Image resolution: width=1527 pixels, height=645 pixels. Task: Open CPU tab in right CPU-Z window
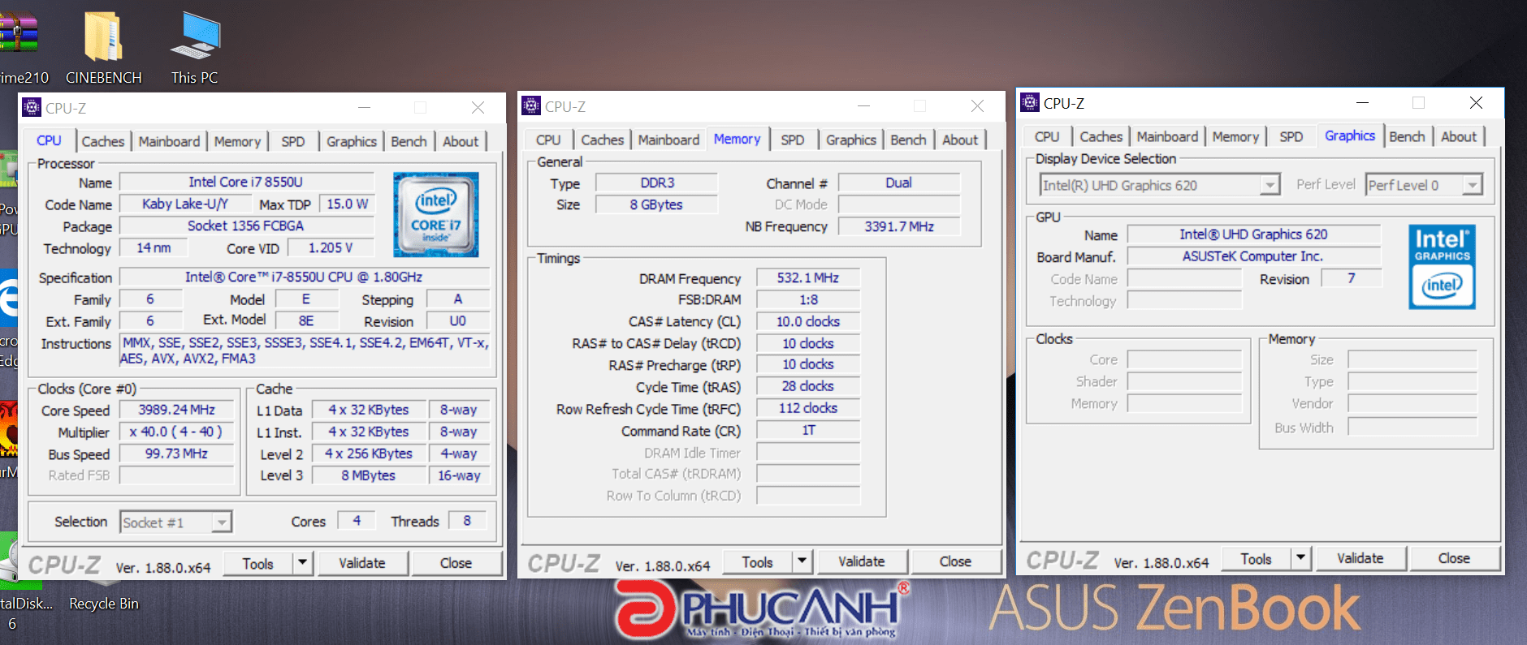click(x=1047, y=136)
